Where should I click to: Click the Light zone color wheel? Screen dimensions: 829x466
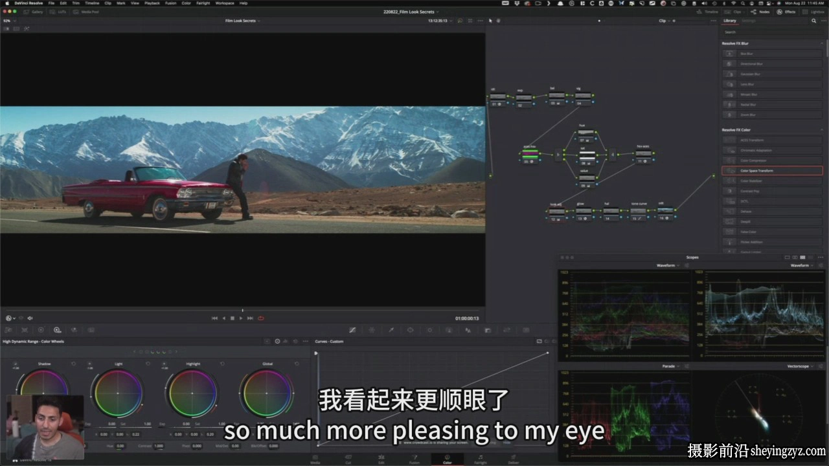pyautogui.click(x=119, y=394)
